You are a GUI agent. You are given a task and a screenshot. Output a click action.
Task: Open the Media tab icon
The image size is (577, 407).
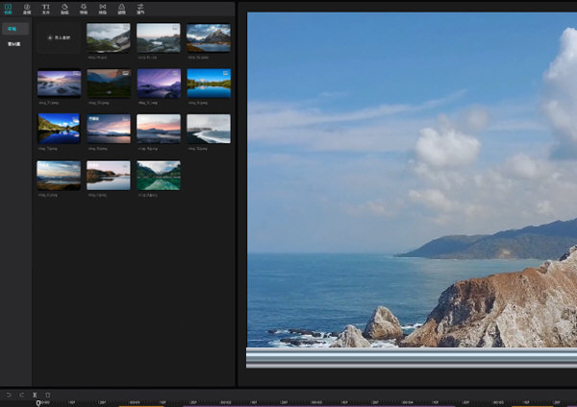tap(8, 9)
